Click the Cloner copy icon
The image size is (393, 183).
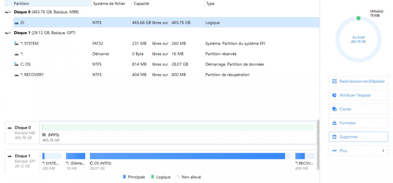334,109
